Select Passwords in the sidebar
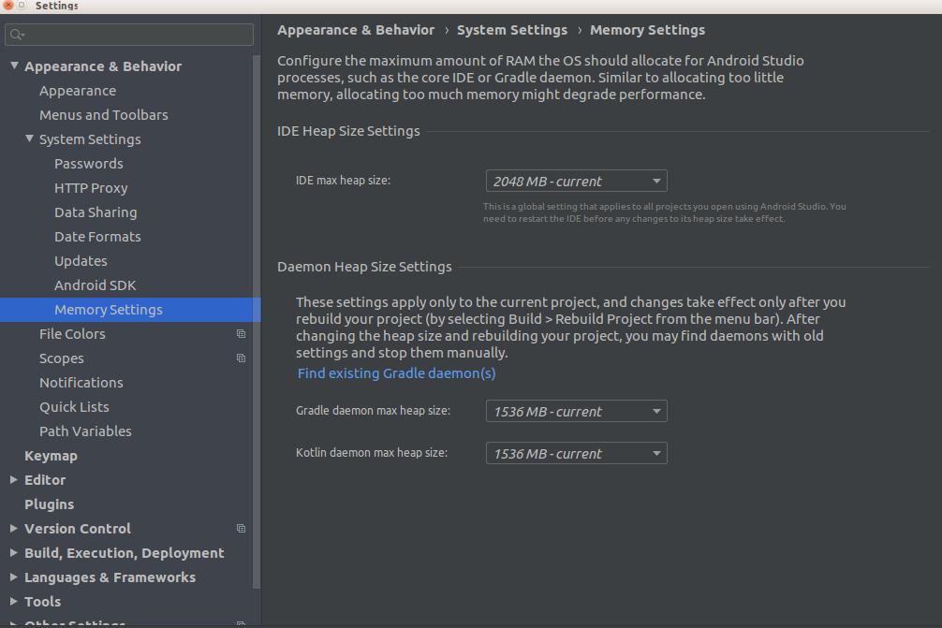The image size is (942, 628). (x=88, y=163)
